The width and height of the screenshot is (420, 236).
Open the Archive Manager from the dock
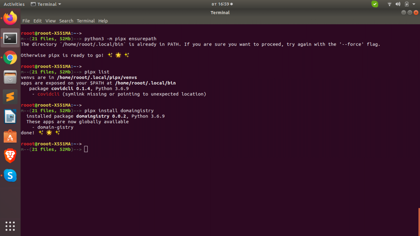[9, 77]
